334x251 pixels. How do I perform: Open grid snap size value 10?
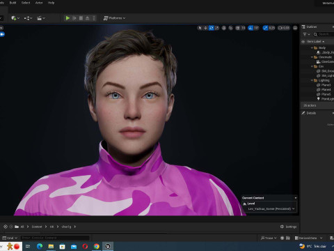coord(243,28)
